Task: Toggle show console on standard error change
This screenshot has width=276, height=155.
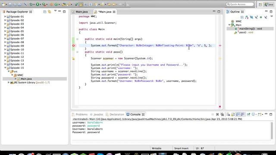Action: (x=242, y=115)
